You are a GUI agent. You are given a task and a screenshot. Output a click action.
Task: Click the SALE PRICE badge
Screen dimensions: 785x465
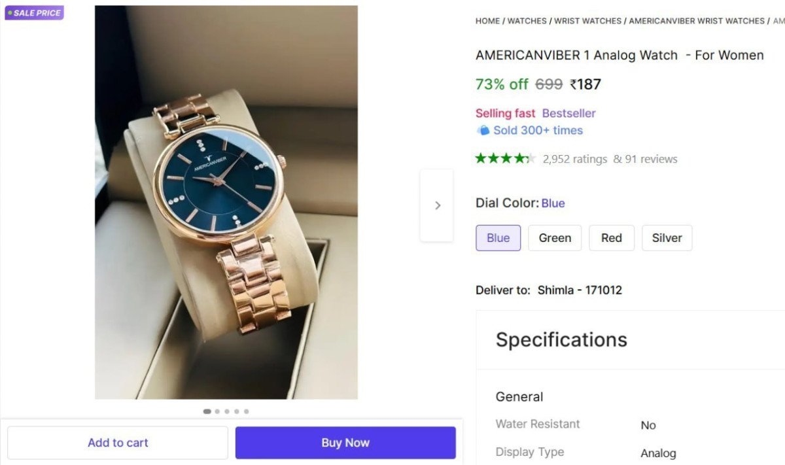34,12
